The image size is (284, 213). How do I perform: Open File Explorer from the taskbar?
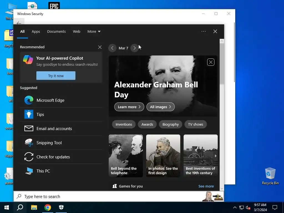[x=34, y=207]
